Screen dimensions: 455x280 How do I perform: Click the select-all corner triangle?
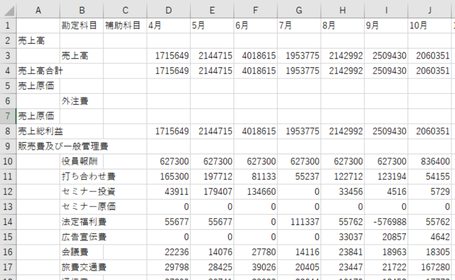coord(9,11)
